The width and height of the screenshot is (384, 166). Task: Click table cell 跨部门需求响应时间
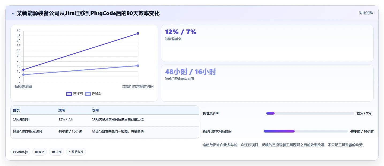coord(28,131)
